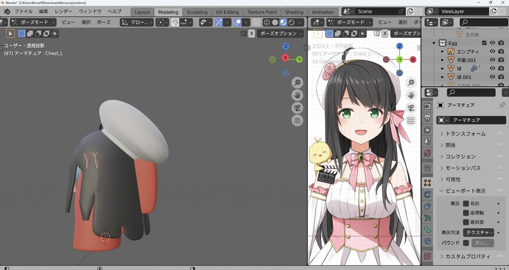This screenshot has height=270, width=509.
Task: Expand the トランスフォーム panel
Action: pyautogui.click(x=465, y=133)
